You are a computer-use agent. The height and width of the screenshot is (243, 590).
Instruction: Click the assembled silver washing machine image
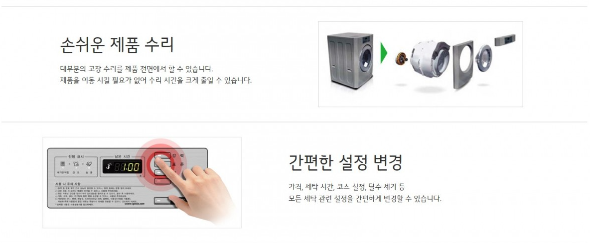tap(350, 60)
